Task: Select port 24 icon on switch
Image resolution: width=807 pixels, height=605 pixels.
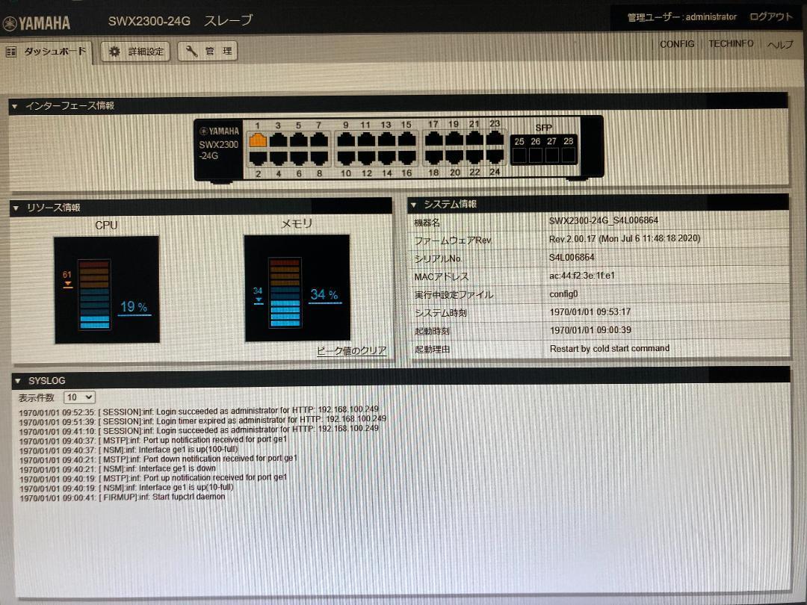Action: [495, 155]
